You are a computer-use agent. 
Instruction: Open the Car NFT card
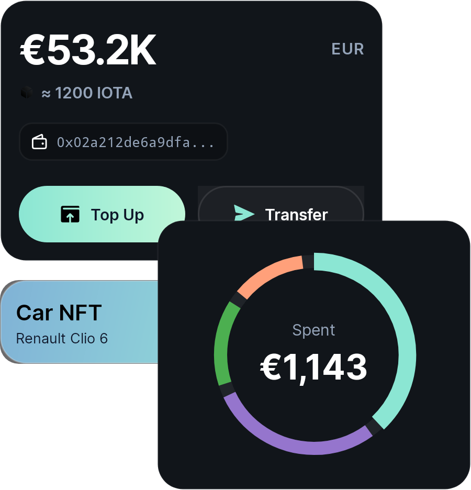[80, 322]
